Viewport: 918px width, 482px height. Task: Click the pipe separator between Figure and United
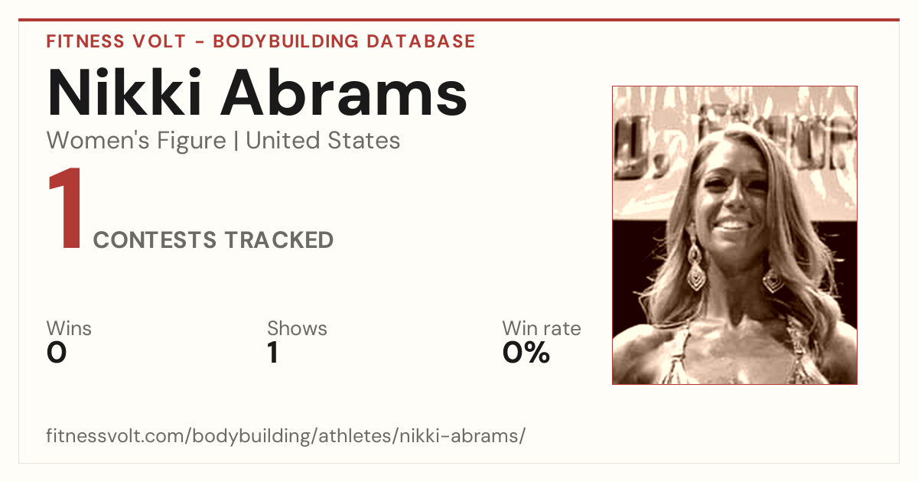tap(236, 141)
